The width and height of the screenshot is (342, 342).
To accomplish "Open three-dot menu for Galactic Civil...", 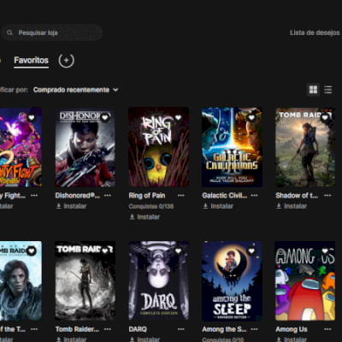I will point(254,196).
